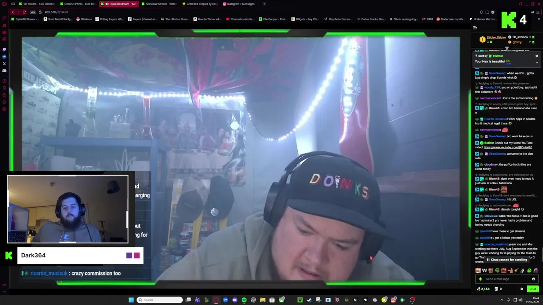
Task: Open the 2,154 channel points balance
Action: (483, 289)
